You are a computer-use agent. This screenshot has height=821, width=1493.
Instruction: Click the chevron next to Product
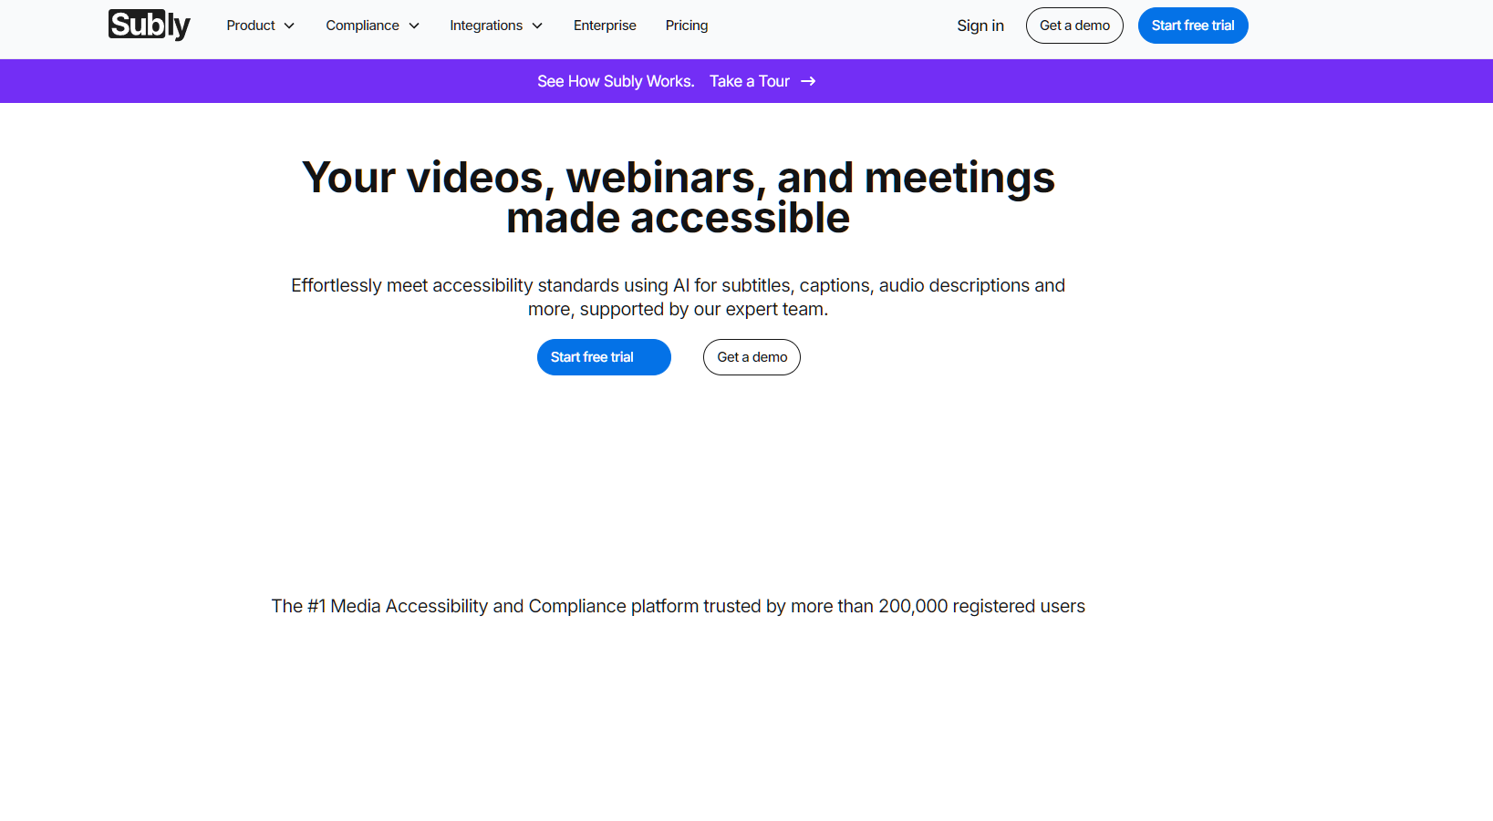[x=289, y=26]
